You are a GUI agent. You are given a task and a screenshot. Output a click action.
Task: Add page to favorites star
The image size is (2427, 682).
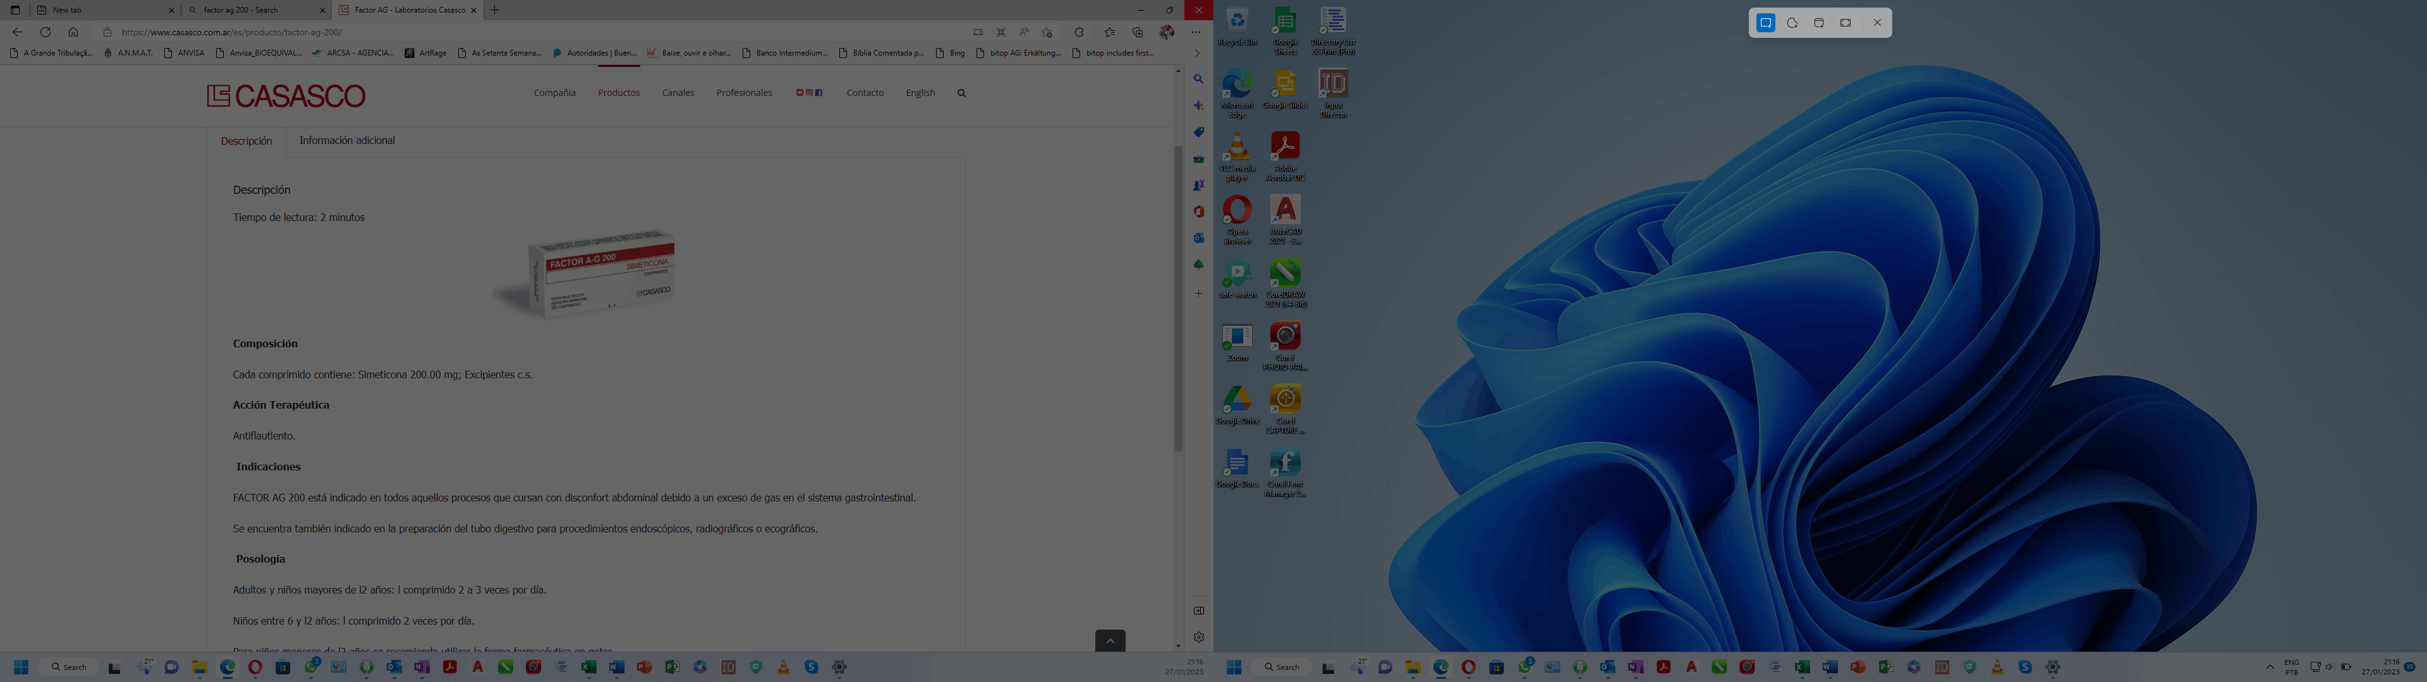(1047, 32)
